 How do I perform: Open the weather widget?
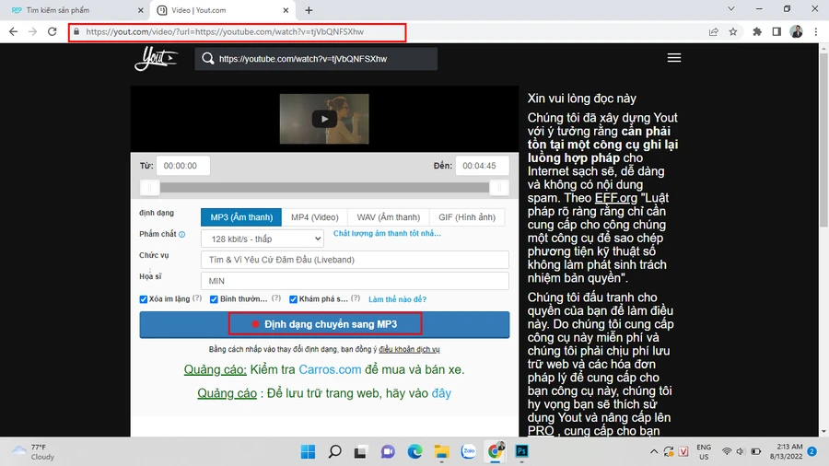click(34, 452)
